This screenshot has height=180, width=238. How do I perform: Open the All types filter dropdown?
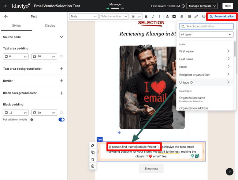click(206, 35)
